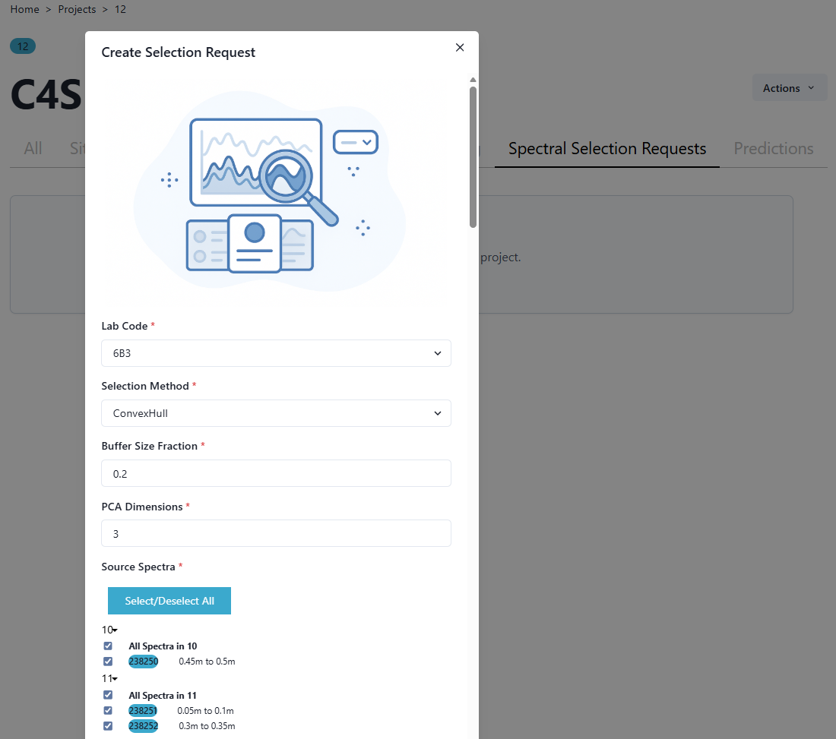
Task: Click the scroll-up arrow in the dialog
Action: (473, 80)
